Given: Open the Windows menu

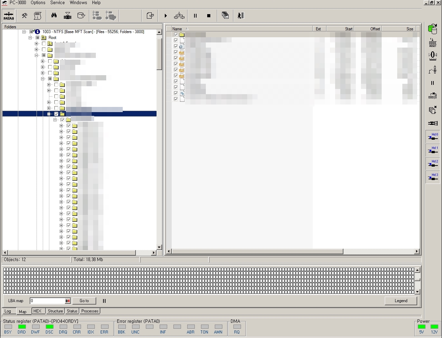Looking at the screenshot, I should pos(78,2).
